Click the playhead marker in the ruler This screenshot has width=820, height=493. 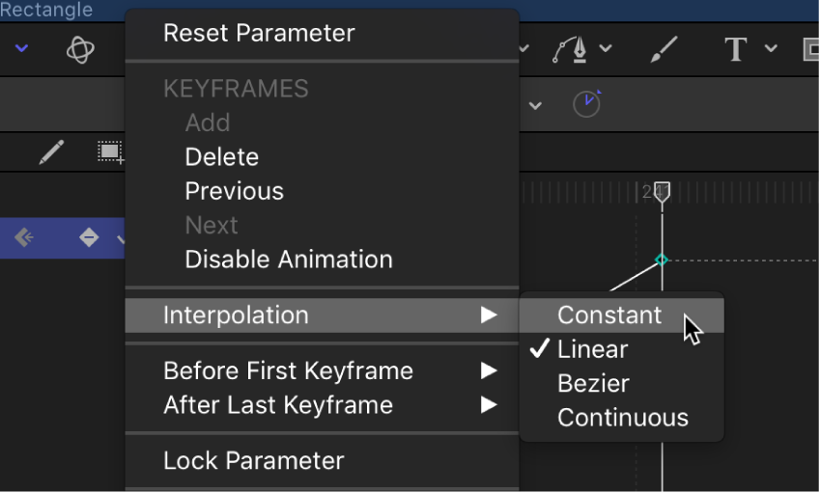tap(662, 192)
